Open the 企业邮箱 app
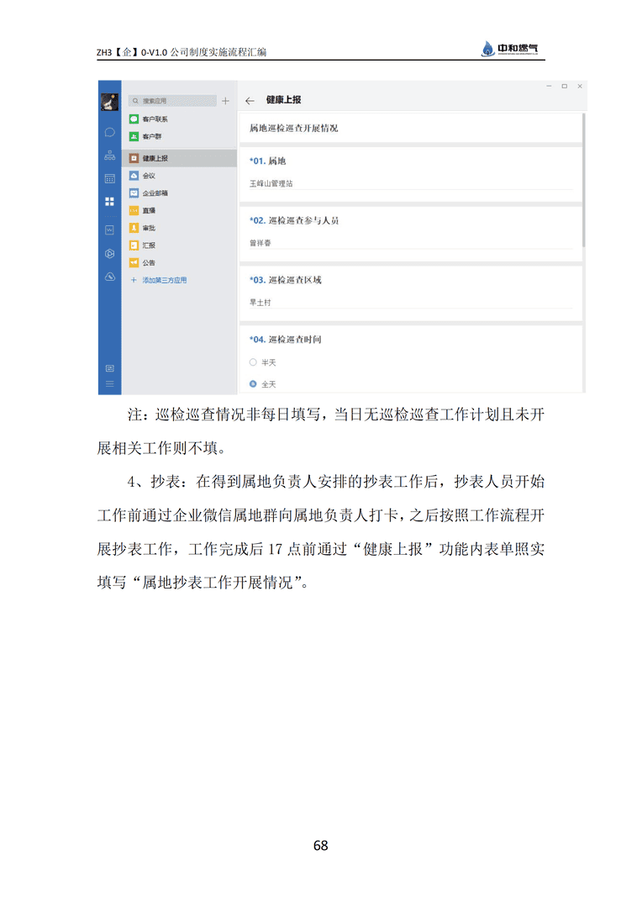Image resolution: width=642 pixels, height=908 pixels. coord(180,193)
